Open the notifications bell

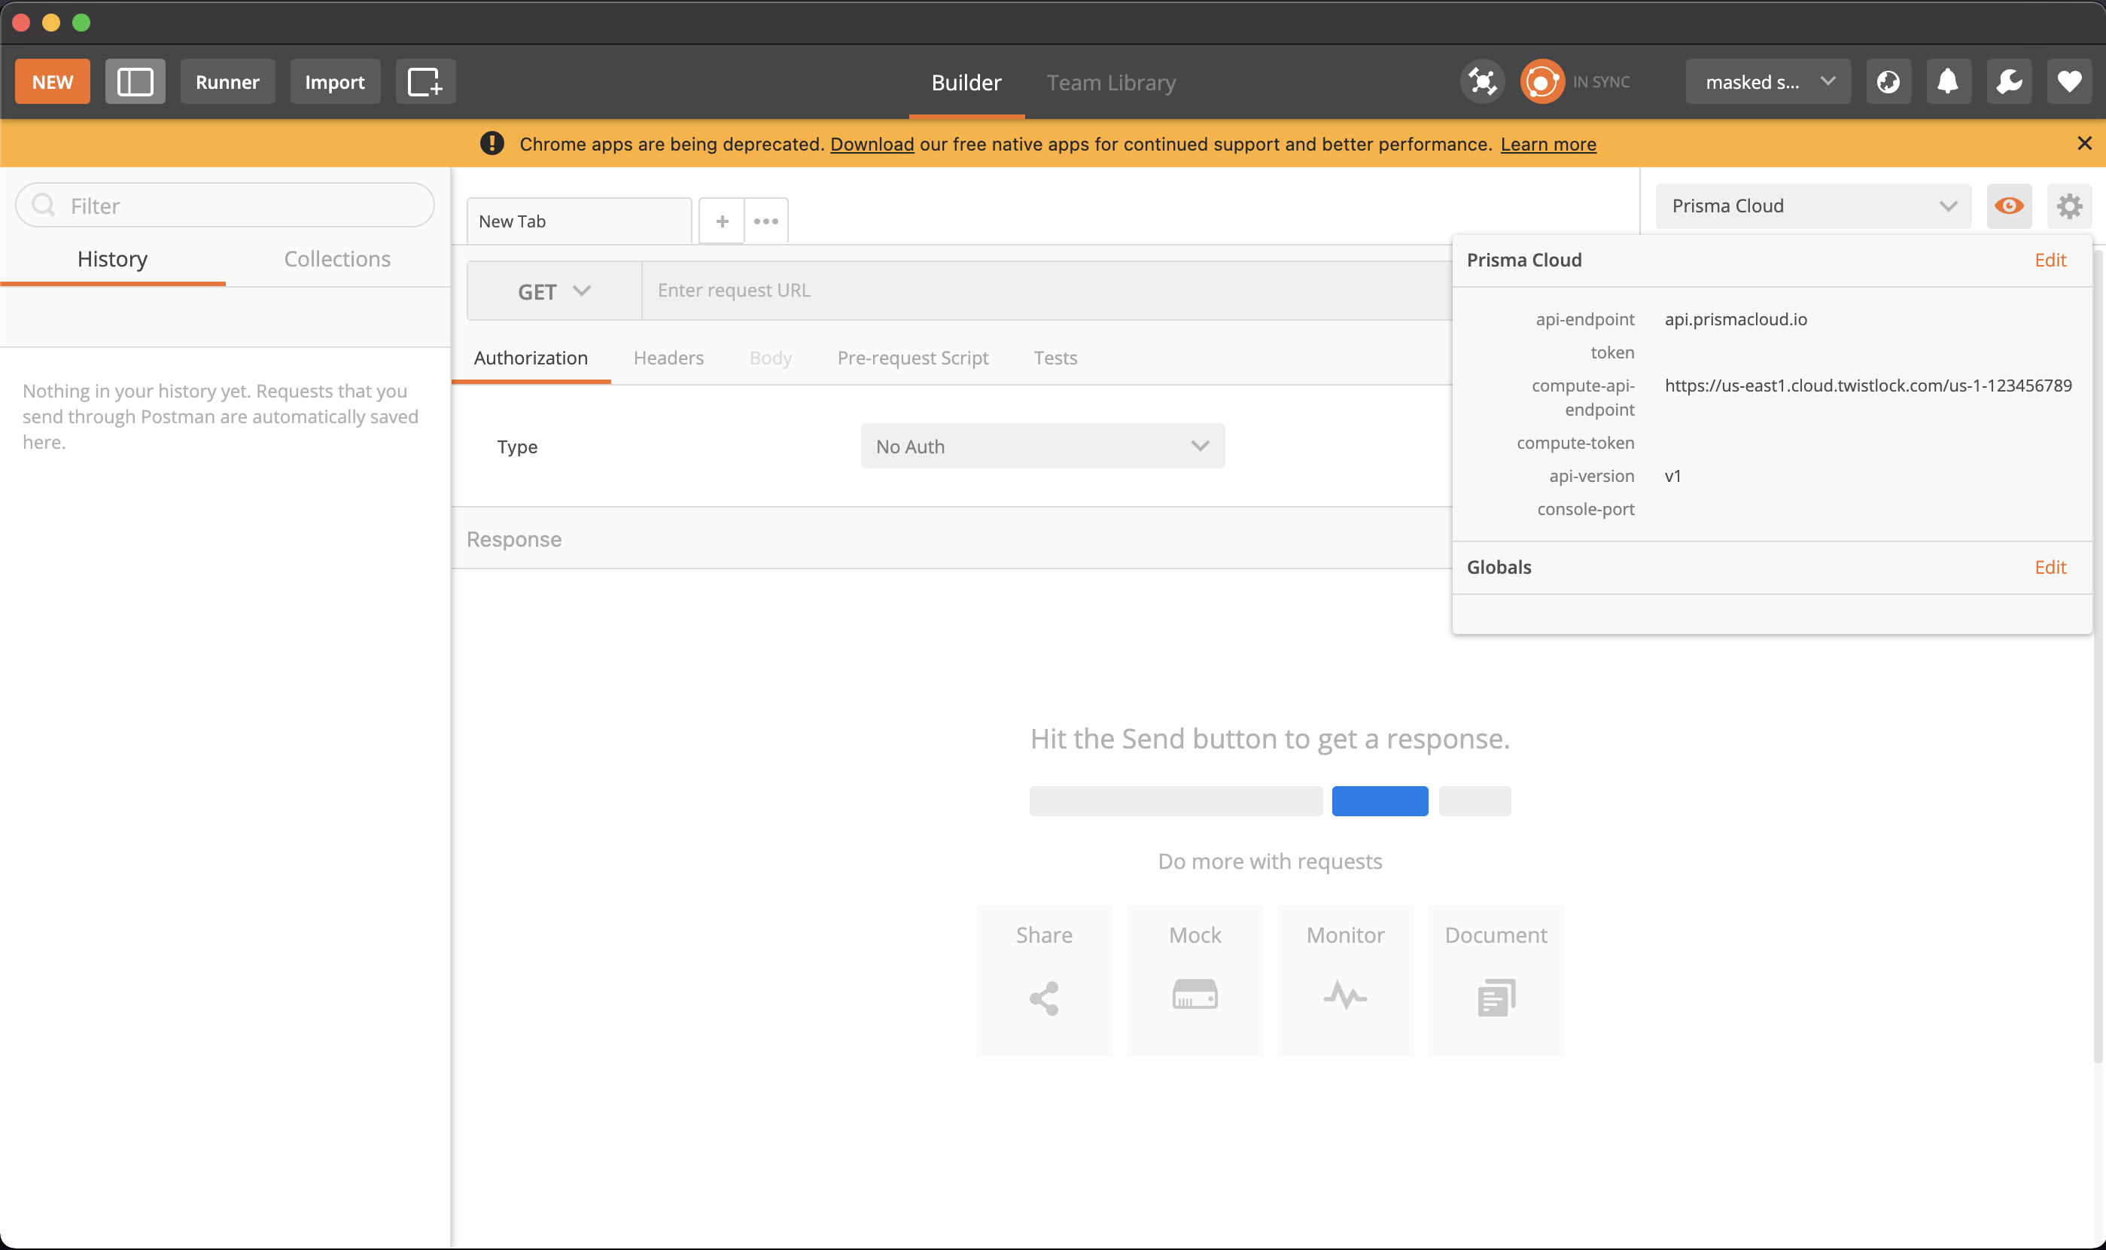click(1948, 82)
